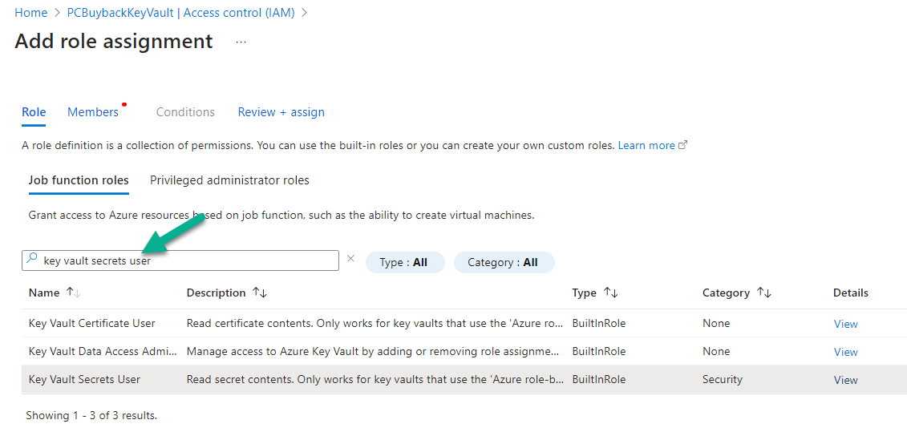Screen dimensions: 907x436
Task: Click the 'Manage access to Azure Key Vault' description
Action: click(373, 351)
